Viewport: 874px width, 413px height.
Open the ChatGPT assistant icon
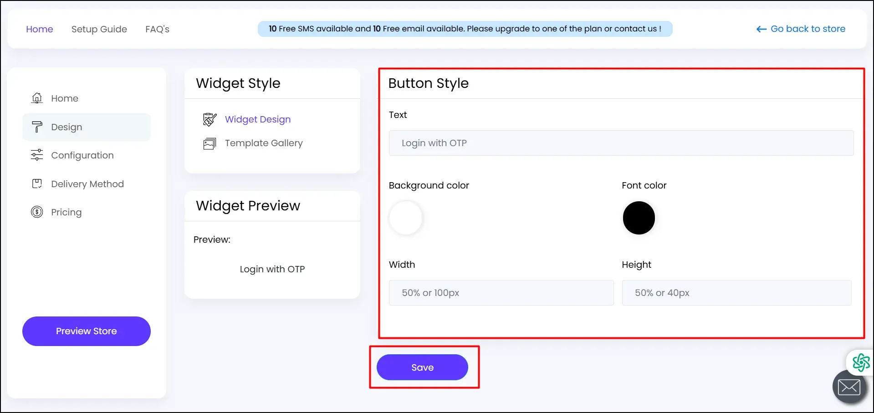point(860,362)
